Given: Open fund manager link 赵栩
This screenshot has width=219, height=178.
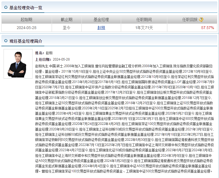Looking at the screenshot, I should (101, 28).
